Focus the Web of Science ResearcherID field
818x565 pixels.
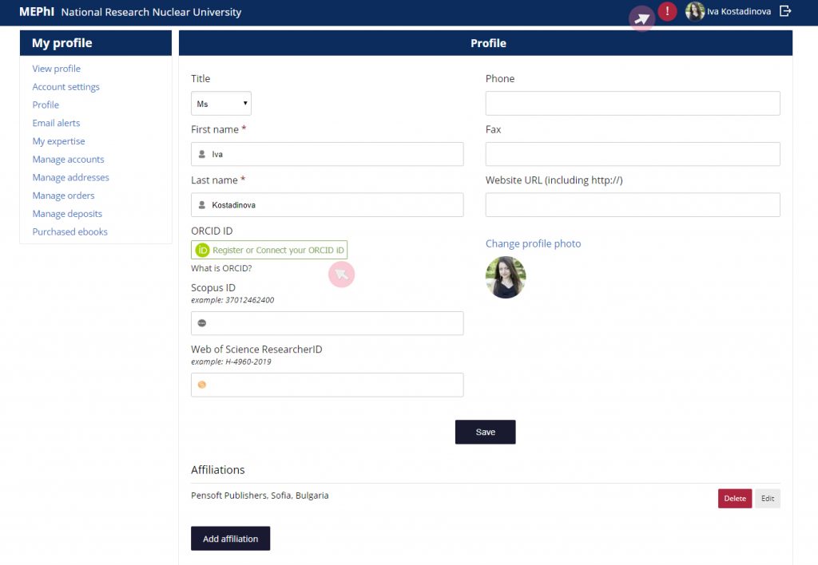(328, 385)
